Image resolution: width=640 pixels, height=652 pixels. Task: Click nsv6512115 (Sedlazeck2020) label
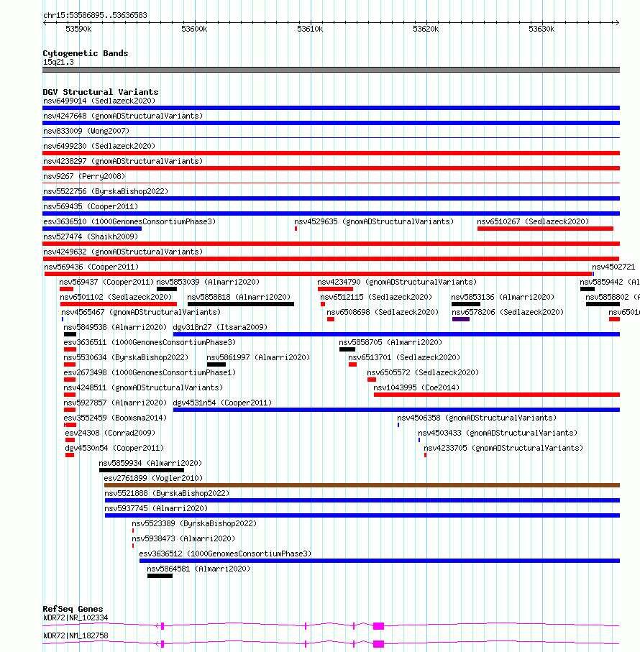coord(376,297)
